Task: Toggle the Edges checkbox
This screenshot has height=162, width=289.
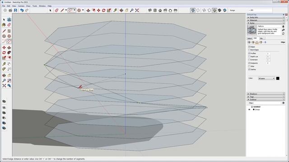Action: click(249, 47)
